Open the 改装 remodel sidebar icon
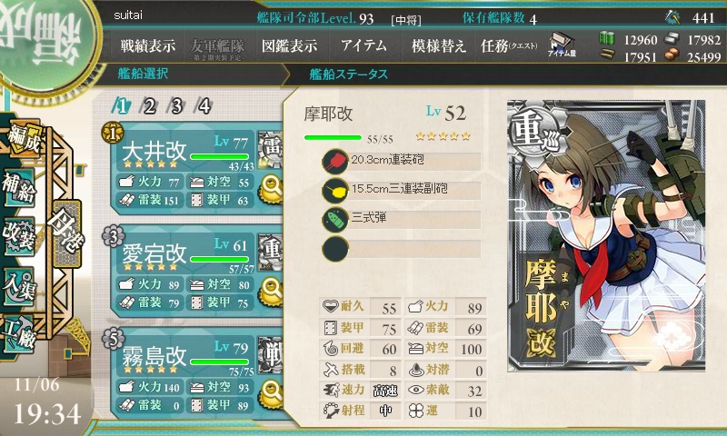727x436 pixels. click(19, 236)
